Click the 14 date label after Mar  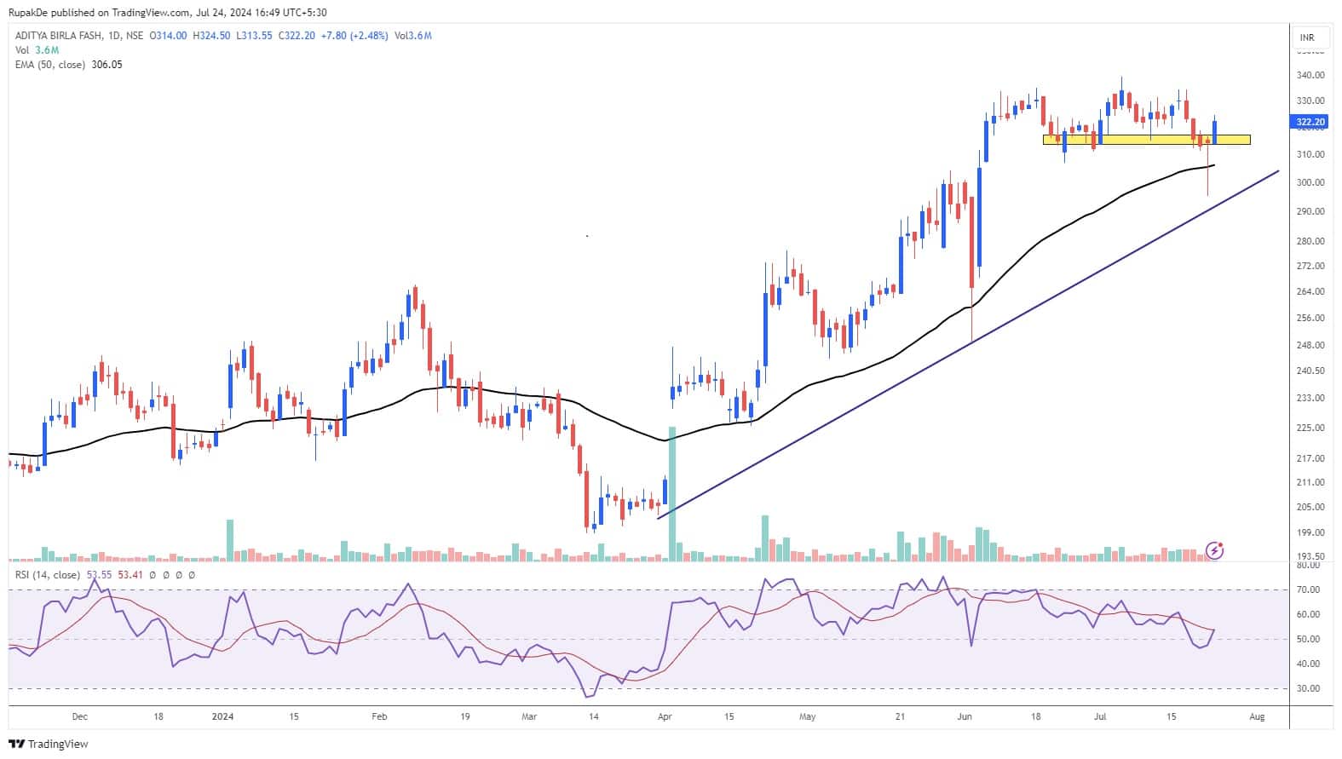coord(594,716)
